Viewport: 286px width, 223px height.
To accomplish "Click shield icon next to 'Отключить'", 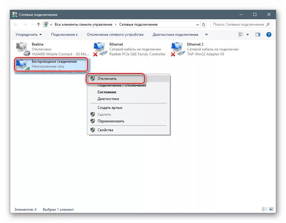I will [93, 78].
